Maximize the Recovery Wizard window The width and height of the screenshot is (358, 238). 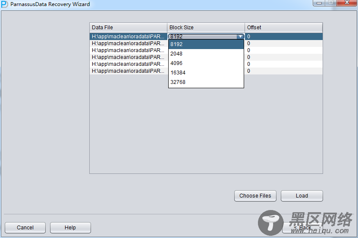(x=330, y=3)
